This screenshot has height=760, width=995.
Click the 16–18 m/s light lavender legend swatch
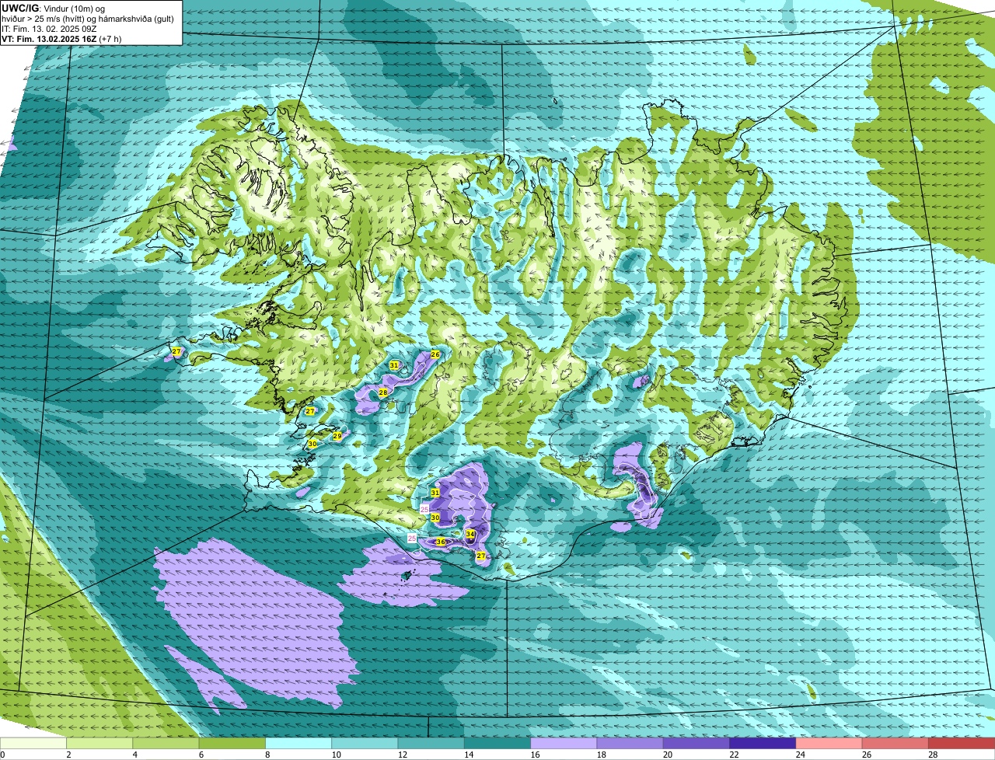pos(564,743)
